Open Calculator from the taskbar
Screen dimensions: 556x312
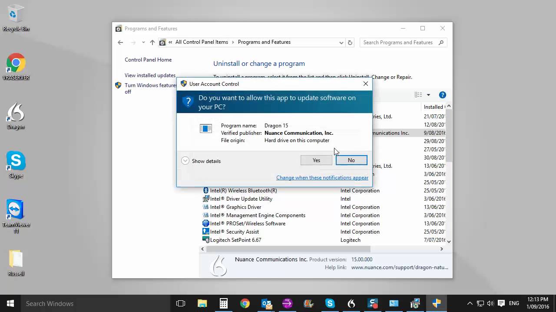click(224, 303)
